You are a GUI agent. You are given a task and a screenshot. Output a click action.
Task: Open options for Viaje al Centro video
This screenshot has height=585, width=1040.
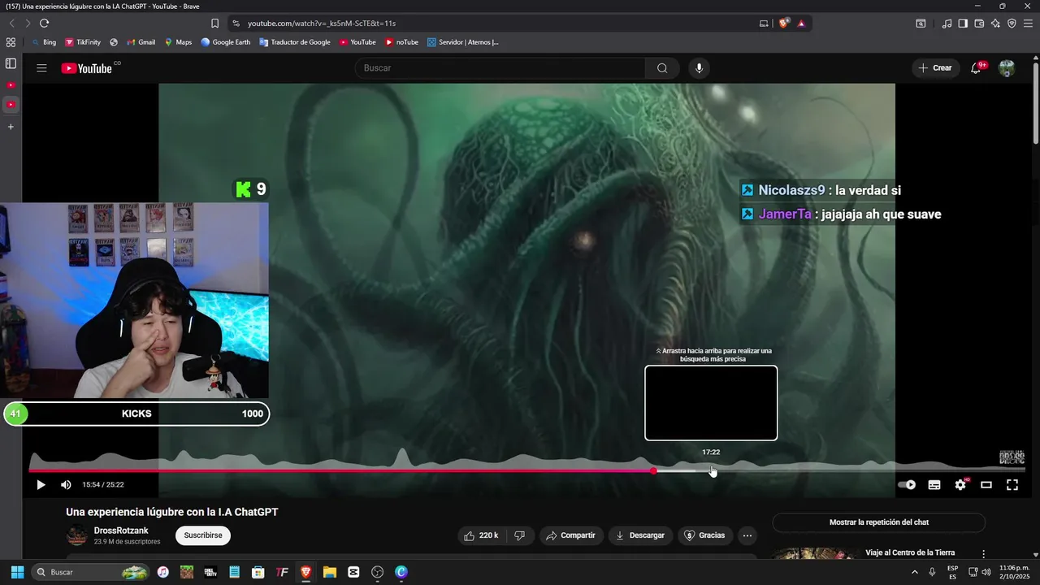click(x=983, y=554)
